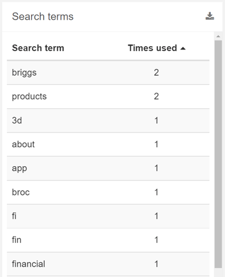Select the app search term row
This screenshot has width=225, height=277.
coord(108,168)
